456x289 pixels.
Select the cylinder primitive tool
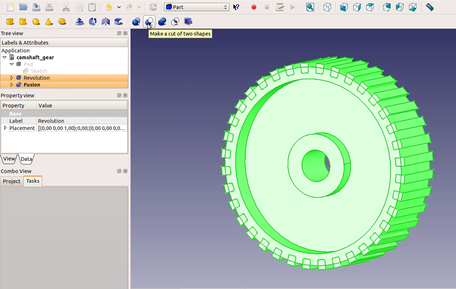point(23,22)
